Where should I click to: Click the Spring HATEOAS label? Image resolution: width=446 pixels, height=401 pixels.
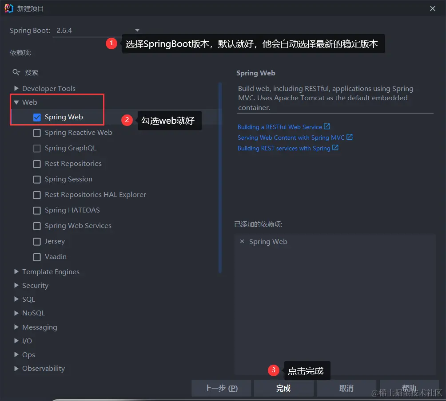point(72,210)
